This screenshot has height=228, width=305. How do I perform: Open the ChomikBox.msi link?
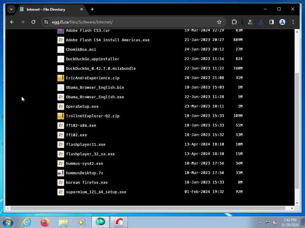coord(81,50)
